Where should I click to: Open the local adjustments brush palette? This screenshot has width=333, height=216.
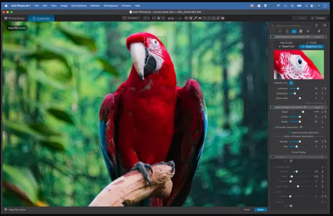pos(319,31)
